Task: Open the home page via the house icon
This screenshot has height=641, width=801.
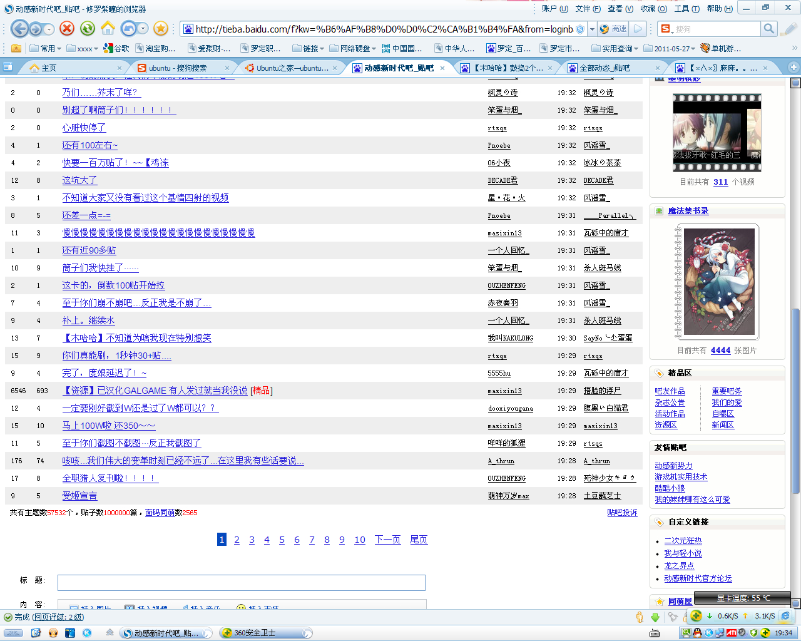Action: [x=108, y=28]
